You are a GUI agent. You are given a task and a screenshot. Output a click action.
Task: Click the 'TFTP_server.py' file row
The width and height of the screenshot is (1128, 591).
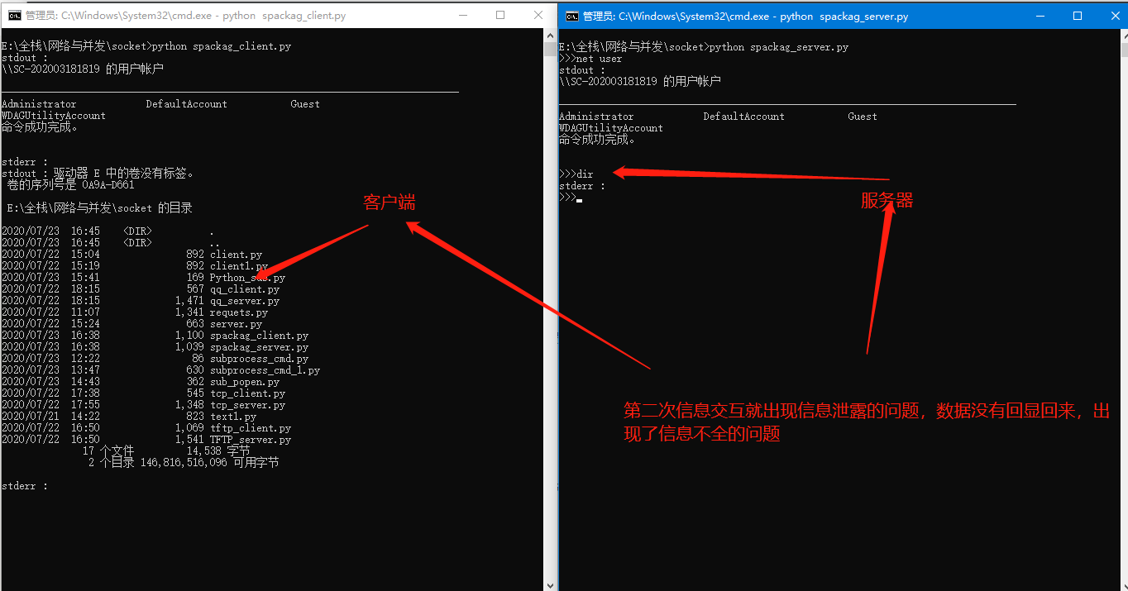pos(146,440)
